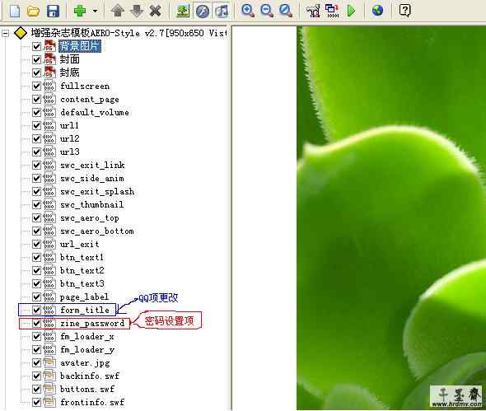Open help via the question mark icon
The width and height of the screenshot is (486, 411).
(404, 11)
